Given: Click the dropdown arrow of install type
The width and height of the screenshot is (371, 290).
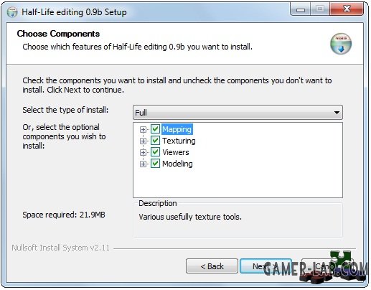Looking at the screenshot, I should click(x=337, y=113).
